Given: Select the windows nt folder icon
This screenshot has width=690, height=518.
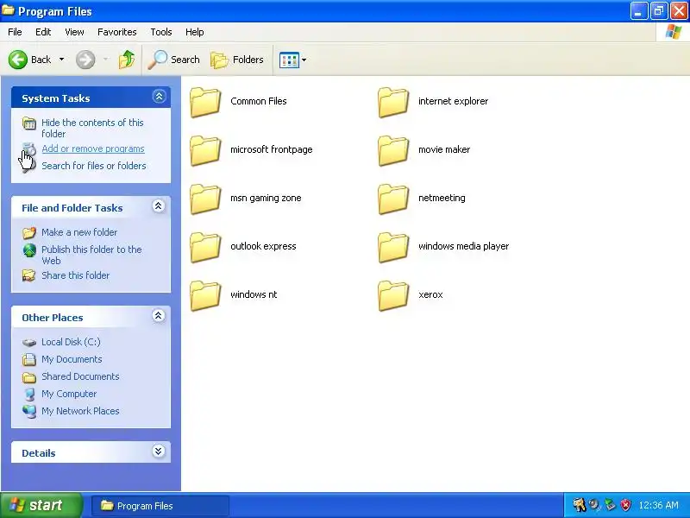Looking at the screenshot, I should (205, 296).
